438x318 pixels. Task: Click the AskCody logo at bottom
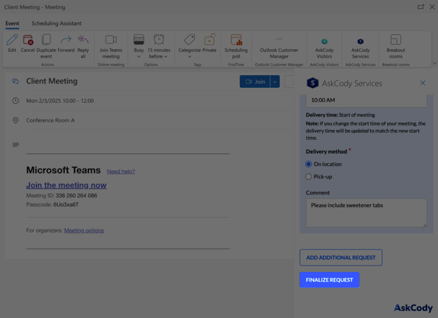(x=413, y=308)
